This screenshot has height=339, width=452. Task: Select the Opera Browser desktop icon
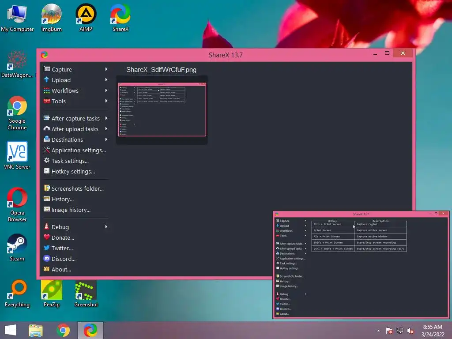17,205
